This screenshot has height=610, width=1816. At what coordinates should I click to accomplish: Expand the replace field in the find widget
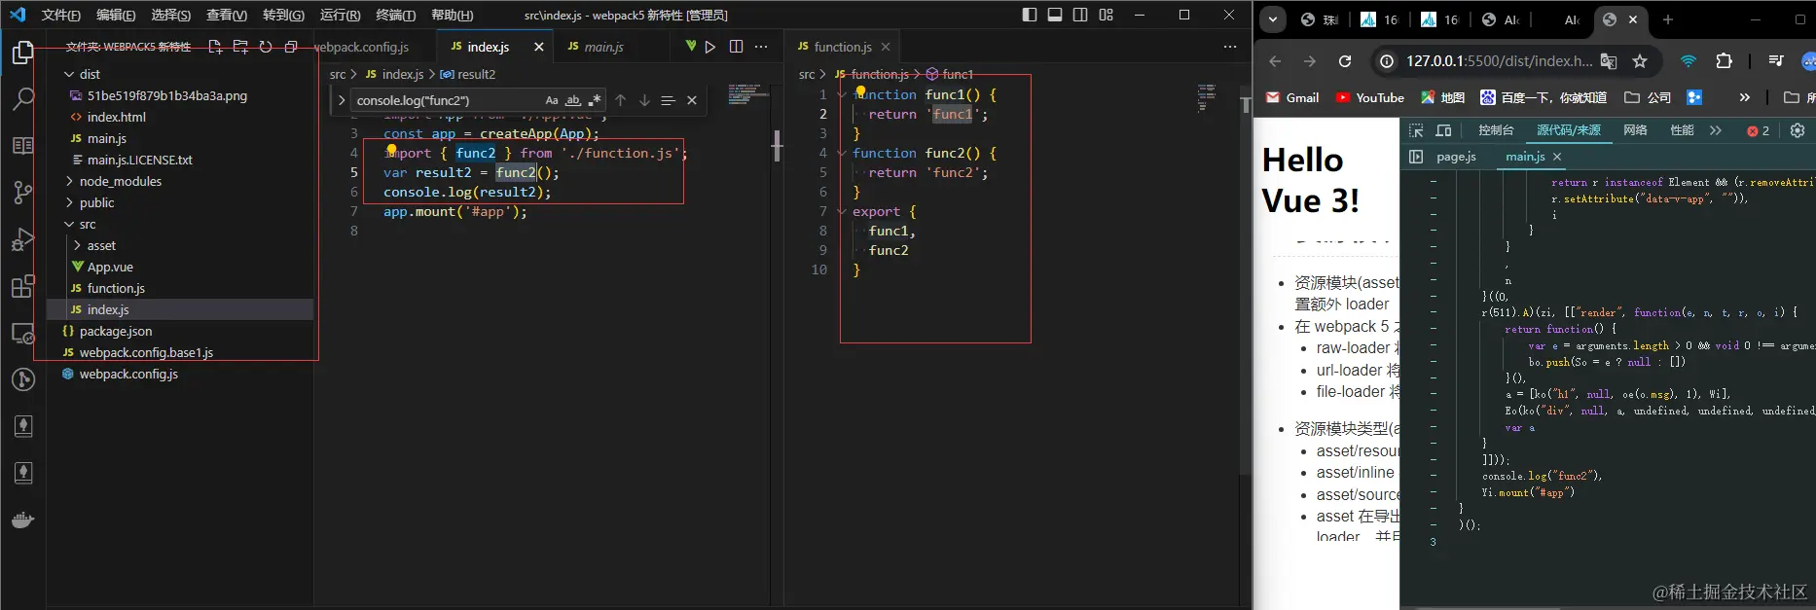click(x=341, y=100)
